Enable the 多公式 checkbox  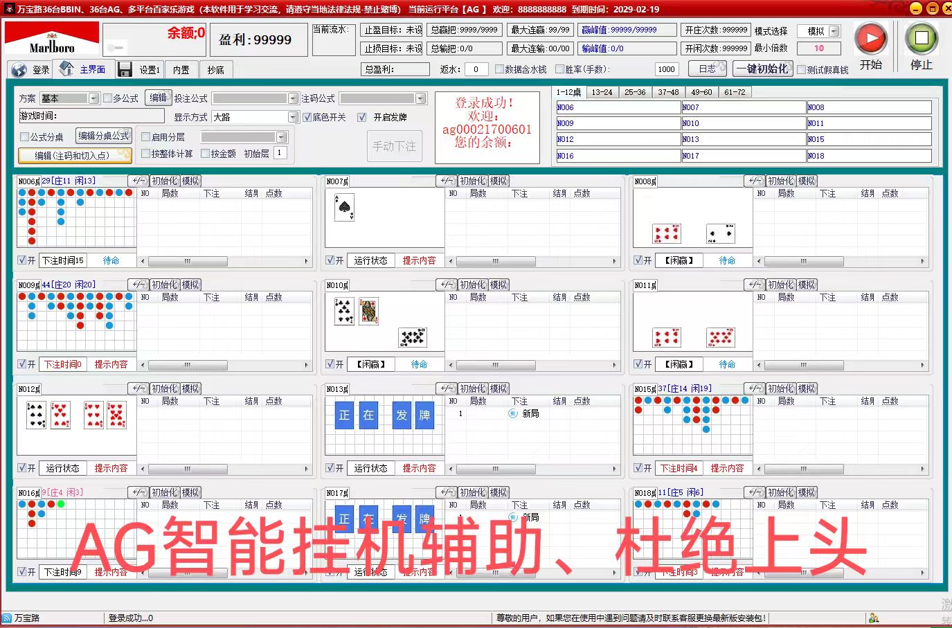[x=107, y=98]
